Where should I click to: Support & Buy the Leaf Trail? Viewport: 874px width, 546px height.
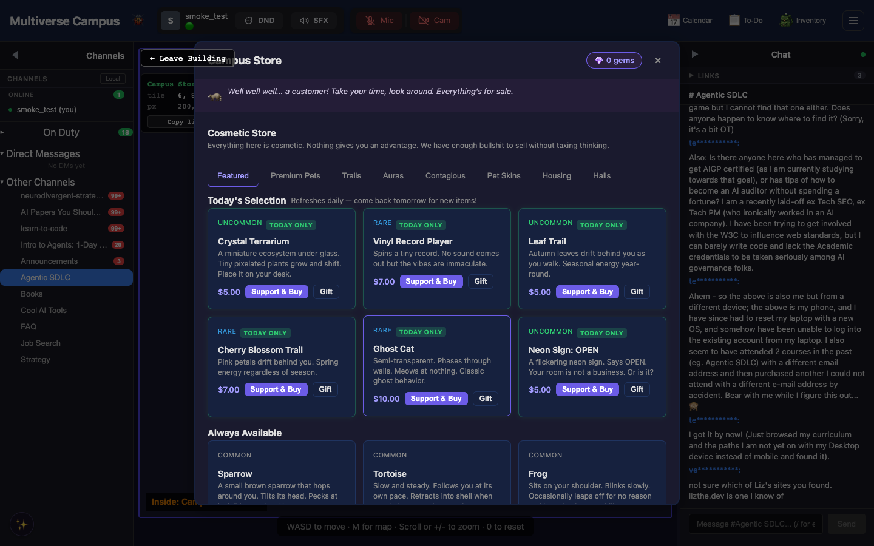[588, 292]
